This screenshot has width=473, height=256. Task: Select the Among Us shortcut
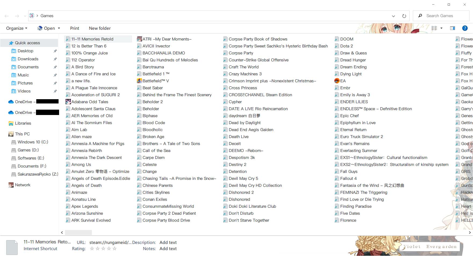click(x=81, y=165)
